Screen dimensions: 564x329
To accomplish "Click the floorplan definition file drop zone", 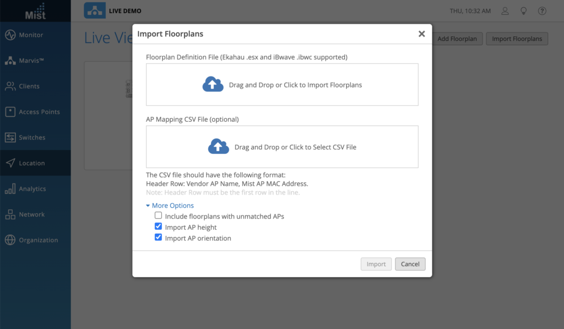I will tap(282, 85).
